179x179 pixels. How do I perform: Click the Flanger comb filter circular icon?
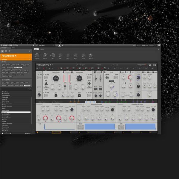coord(107,78)
